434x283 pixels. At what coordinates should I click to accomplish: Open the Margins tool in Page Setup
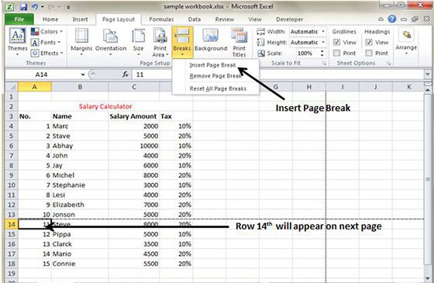point(81,42)
